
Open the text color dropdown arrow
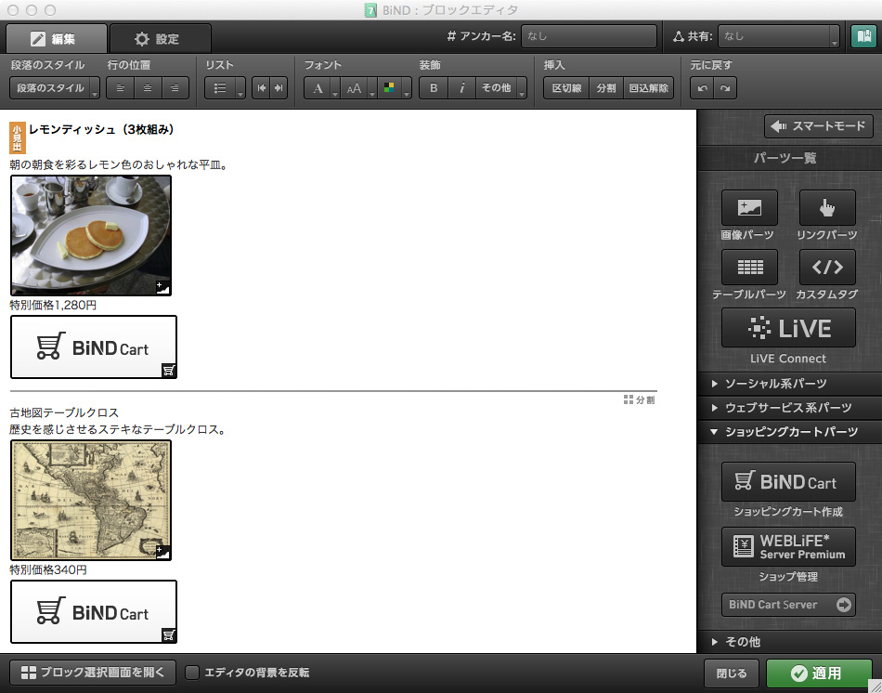pyautogui.click(x=406, y=89)
